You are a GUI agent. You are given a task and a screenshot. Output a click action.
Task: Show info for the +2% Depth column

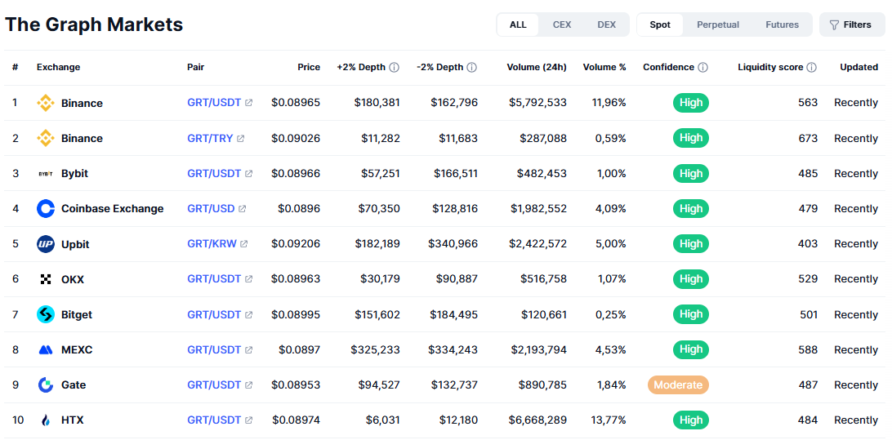[394, 67]
